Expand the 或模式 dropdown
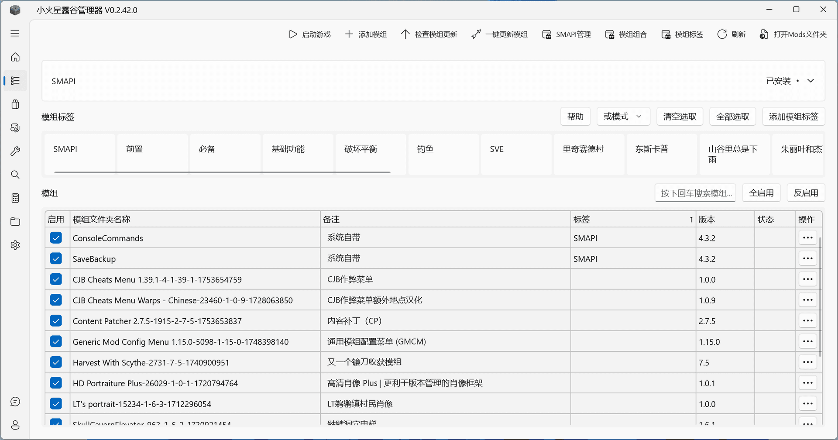838x440 pixels. point(623,117)
